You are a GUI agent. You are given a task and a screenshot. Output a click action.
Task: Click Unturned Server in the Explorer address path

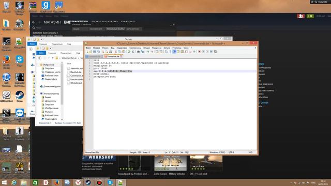(x=69, y=58)
